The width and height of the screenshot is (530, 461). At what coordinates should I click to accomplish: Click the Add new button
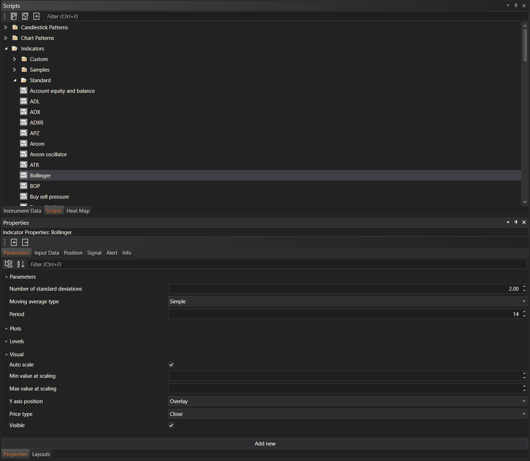coord(265,444)
